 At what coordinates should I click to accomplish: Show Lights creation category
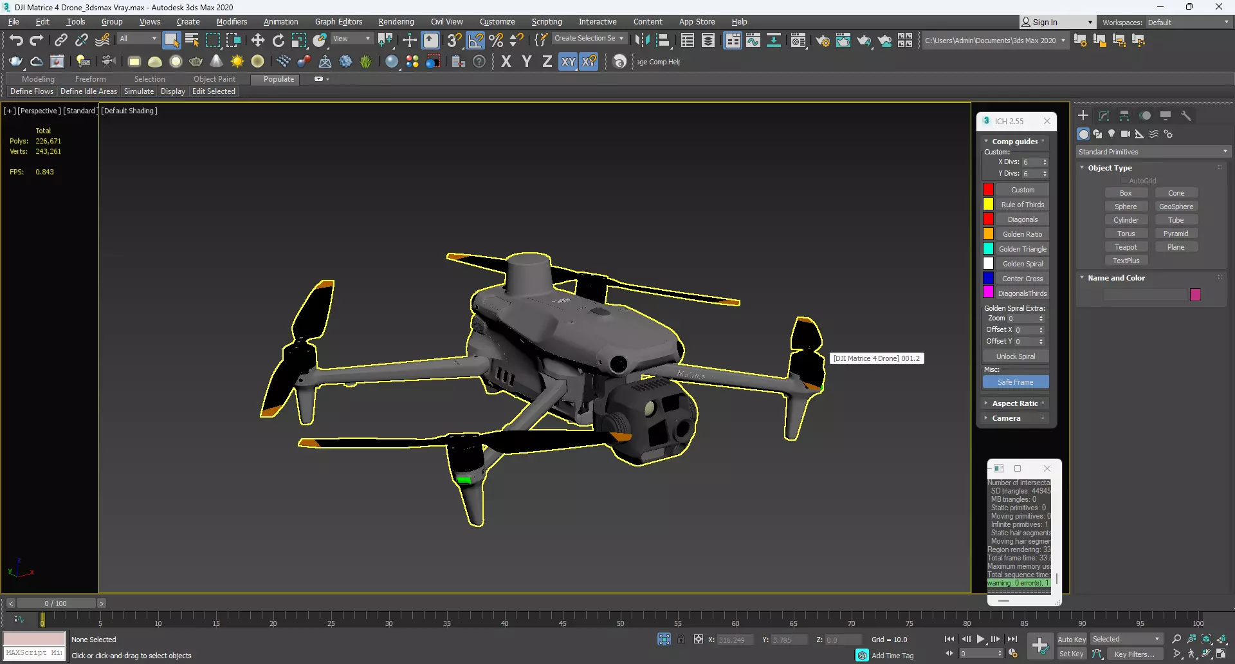point(1111,134)
